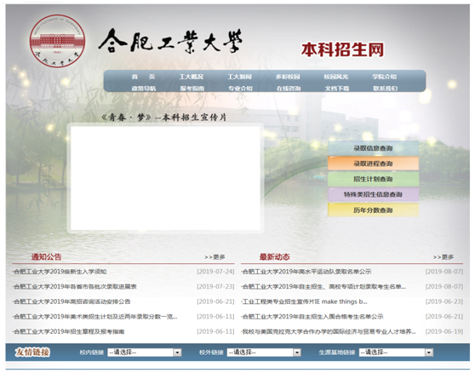Click the 最新动态 section heading
The height and width of the screenshot is (373, 475).
click(x=275, y=257)
